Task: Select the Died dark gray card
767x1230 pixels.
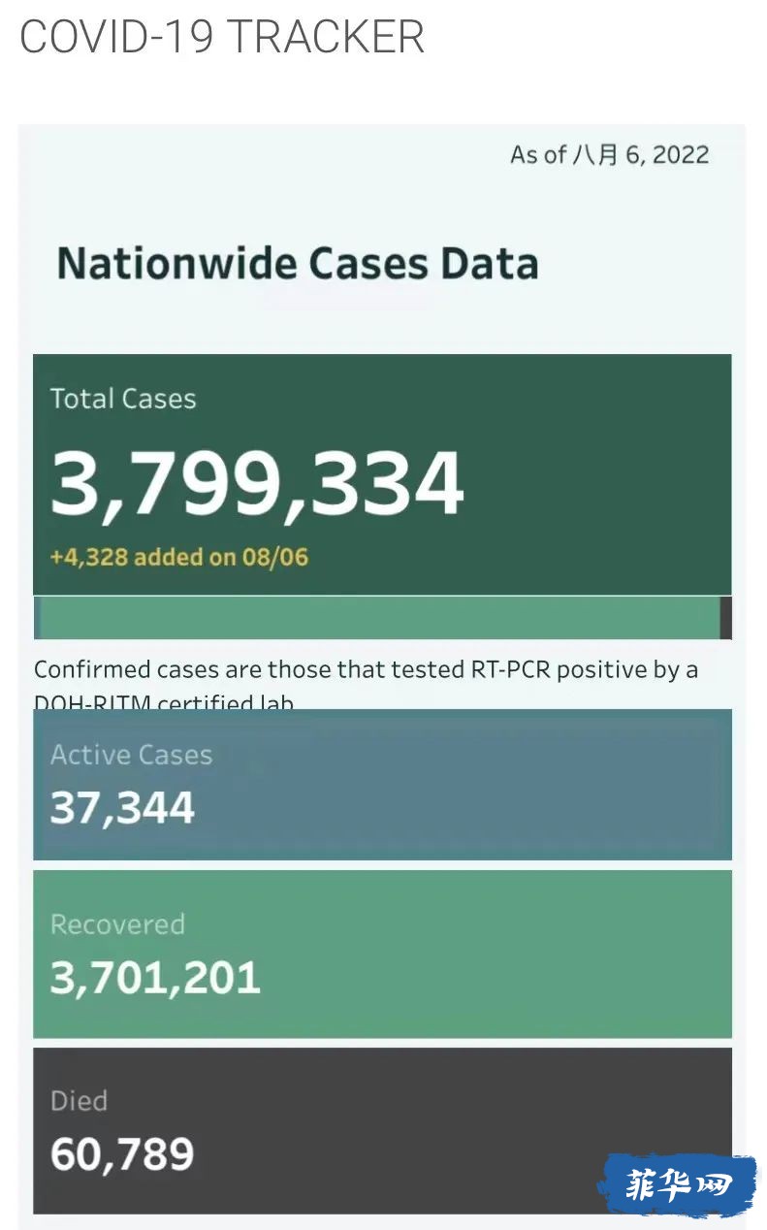Action: [x=382, y=1131]
